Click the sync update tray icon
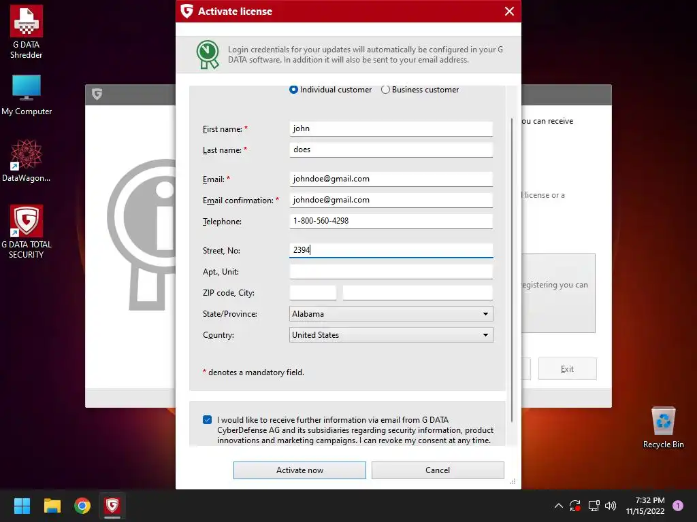Screen dimensions: 697x522 click(575, 506)
